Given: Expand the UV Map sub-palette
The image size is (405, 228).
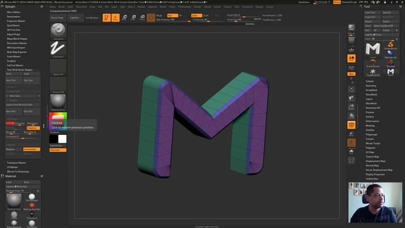Looking at the screenshot, I should click(x=370, y=152).
